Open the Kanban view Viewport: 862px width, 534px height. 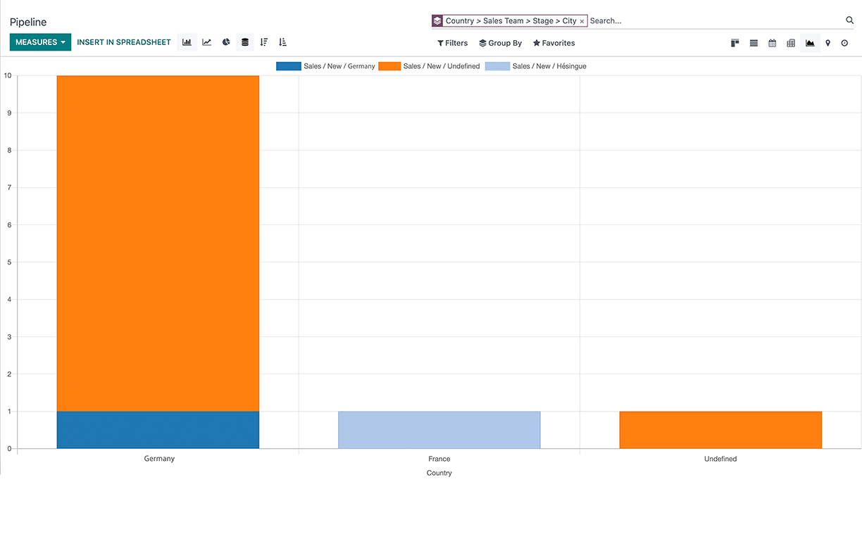pos(735,43)
